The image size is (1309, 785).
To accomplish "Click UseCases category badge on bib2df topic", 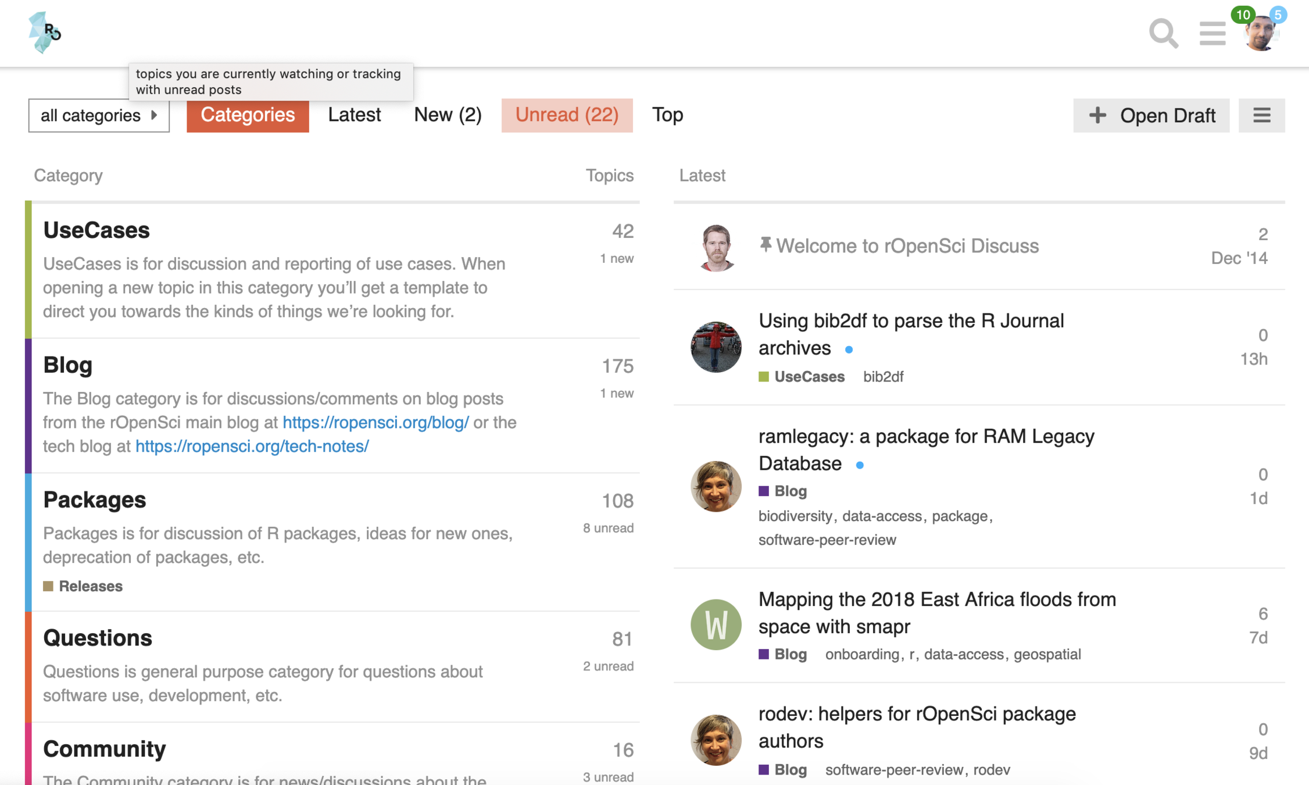I will coord(802,377).
